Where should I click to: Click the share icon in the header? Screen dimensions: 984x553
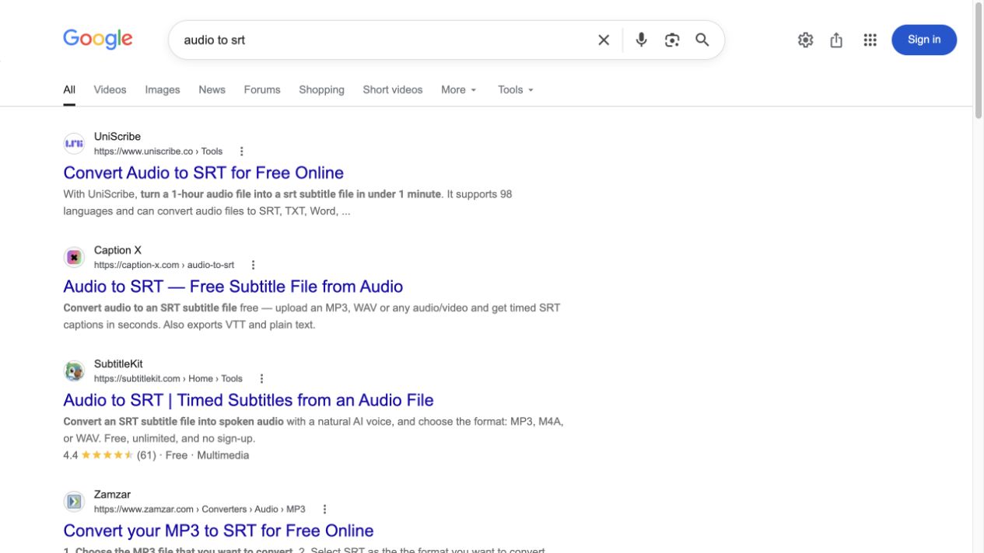click(x=836, y=40)
